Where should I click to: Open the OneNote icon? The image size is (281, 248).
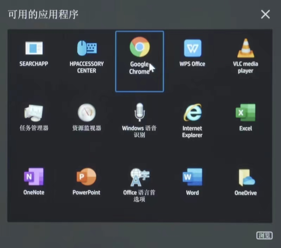pyautogui.click(x=34, y=177)
